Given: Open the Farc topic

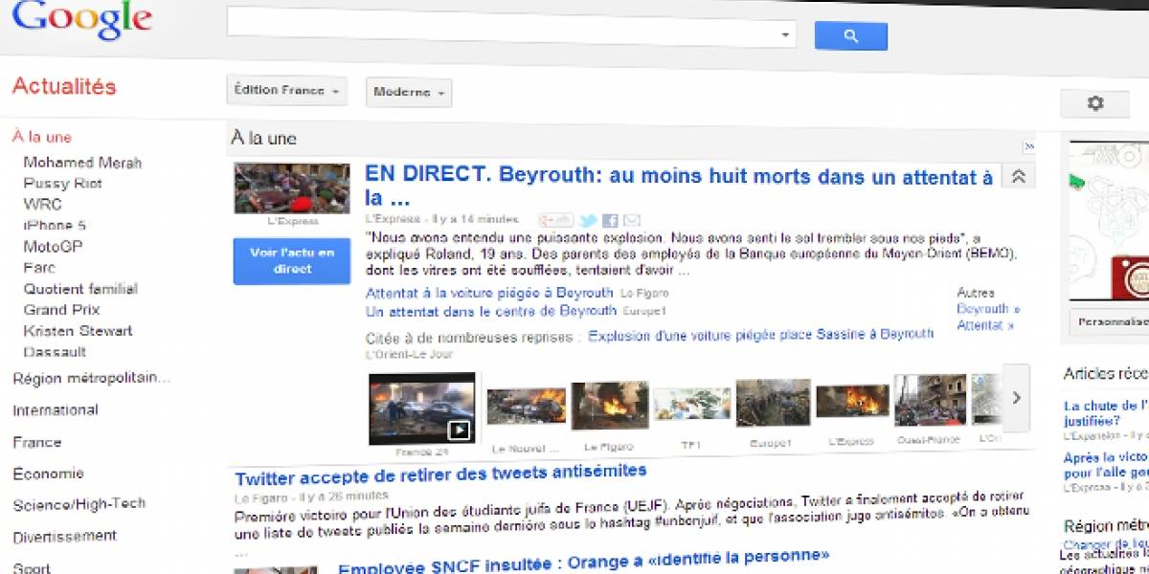Looking at the screenshot, I should point(39,268).
